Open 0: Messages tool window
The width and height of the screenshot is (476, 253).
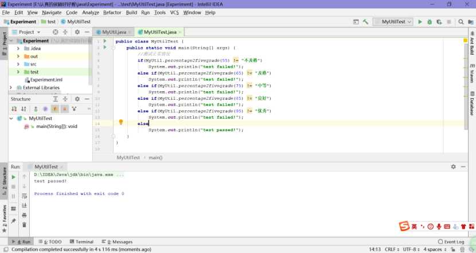[117, 242]
